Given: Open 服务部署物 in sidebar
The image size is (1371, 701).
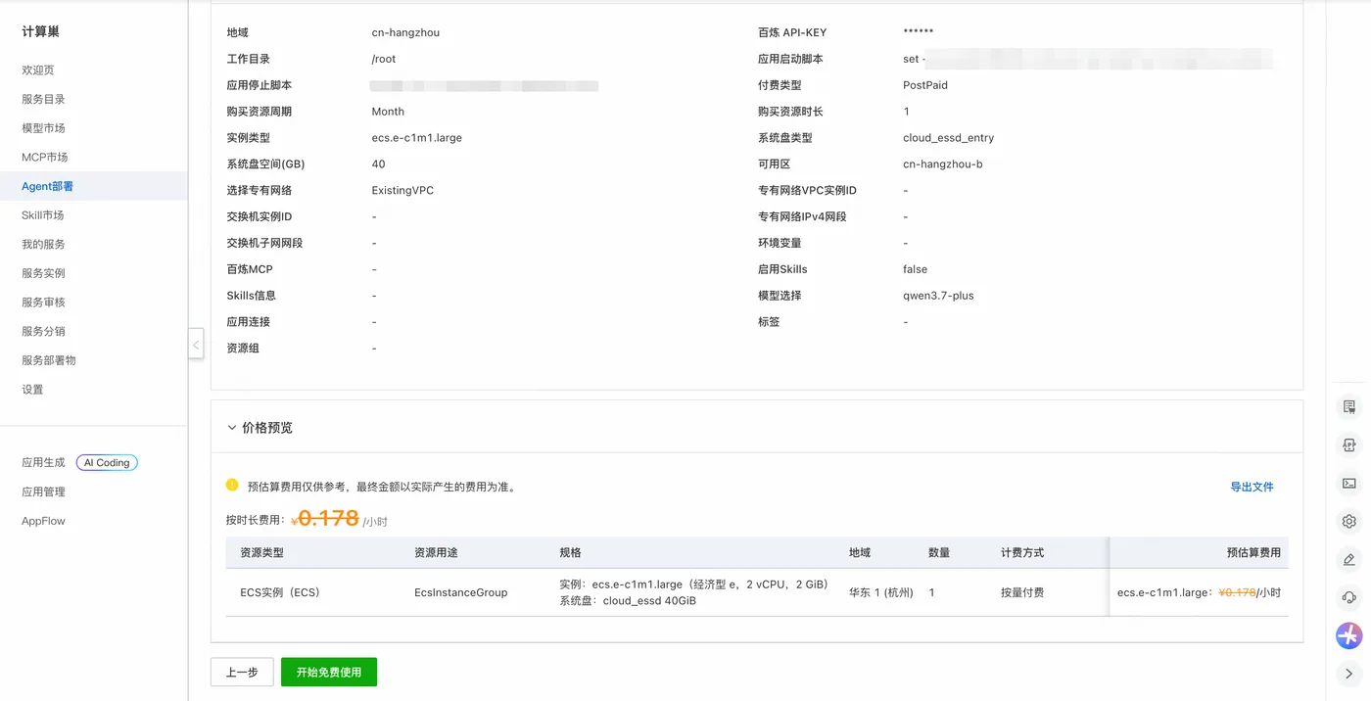Looking at the screenshot, I should coord(49,360).
